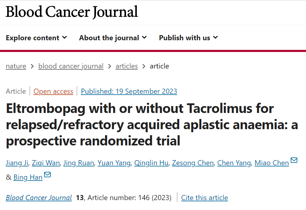Open author Jiang Ji's profile
The height and width of the screenshot is (210, 306).
17,163
